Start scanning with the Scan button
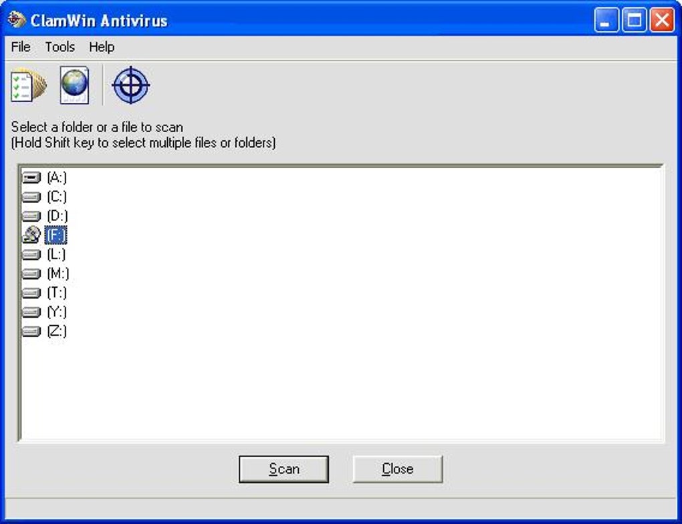This screenshot has height=524, width=682. [283, 469]
